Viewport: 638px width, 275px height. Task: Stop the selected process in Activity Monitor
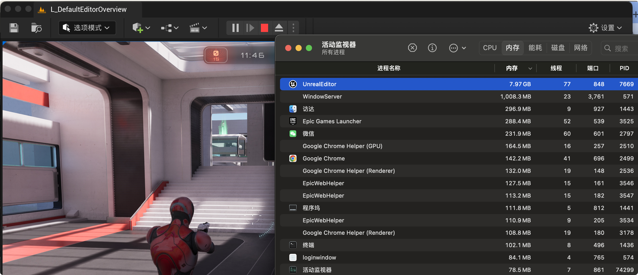click(x=413, y=48)
